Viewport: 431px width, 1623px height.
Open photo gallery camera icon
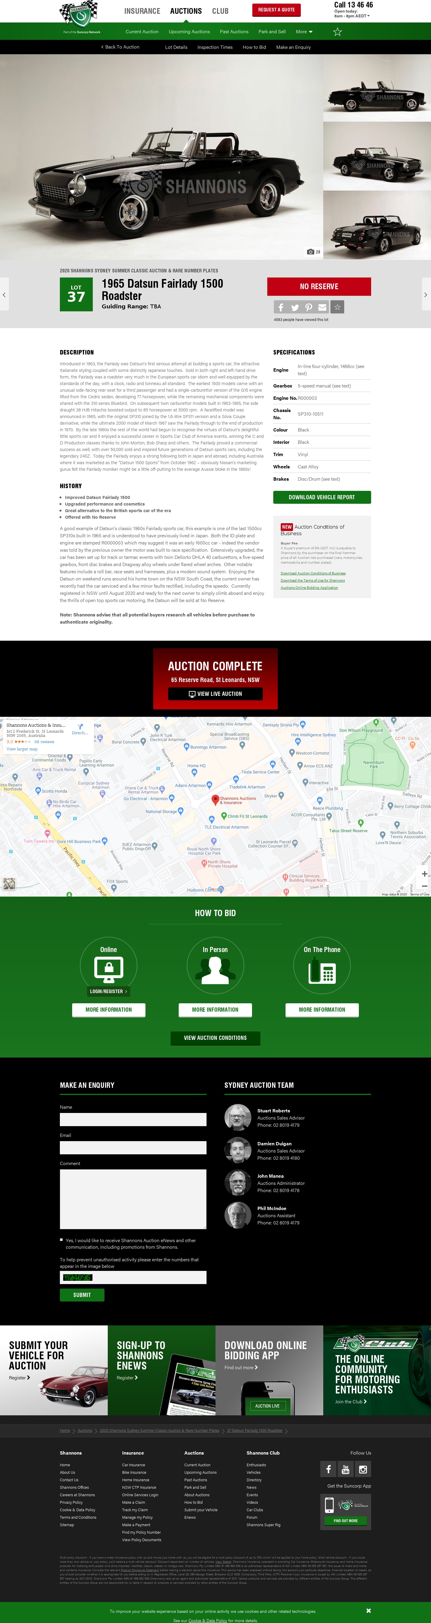(x=313, y=251)
